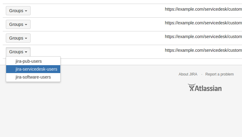Click the empty gray footer area below Atlassian
242x137 pixels.
122,116
